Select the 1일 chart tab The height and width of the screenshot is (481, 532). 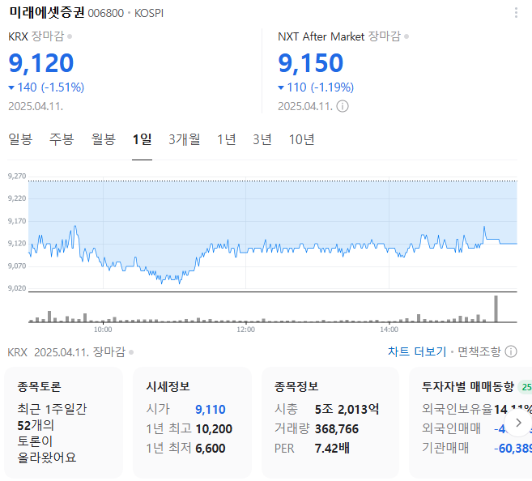point(143,139)
